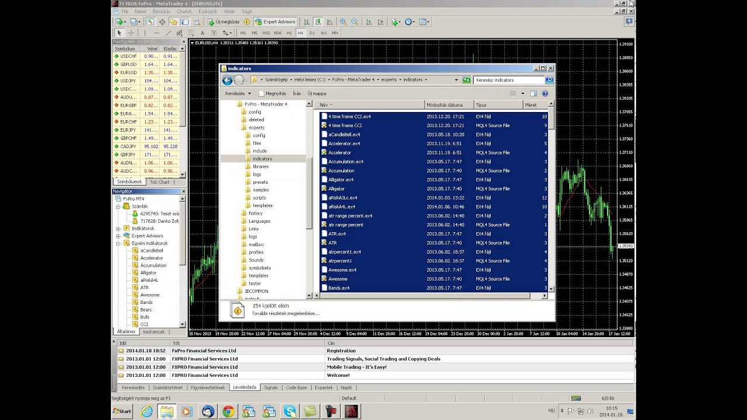Image resolution: width=747 pixels, height=420 pixels.
Task: Open the Indicators list dropdown icon
Action: point(396,22)
